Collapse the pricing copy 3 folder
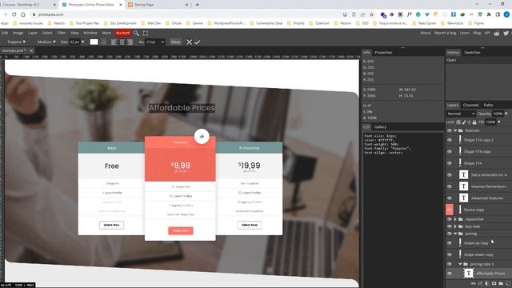 tap(460, 264)
